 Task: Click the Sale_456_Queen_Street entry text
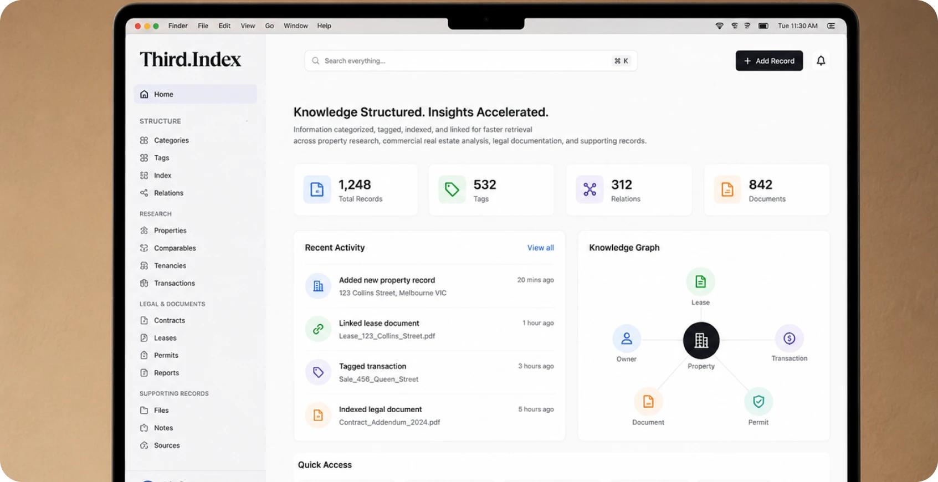pyautogui.click(x=379, y=380)
